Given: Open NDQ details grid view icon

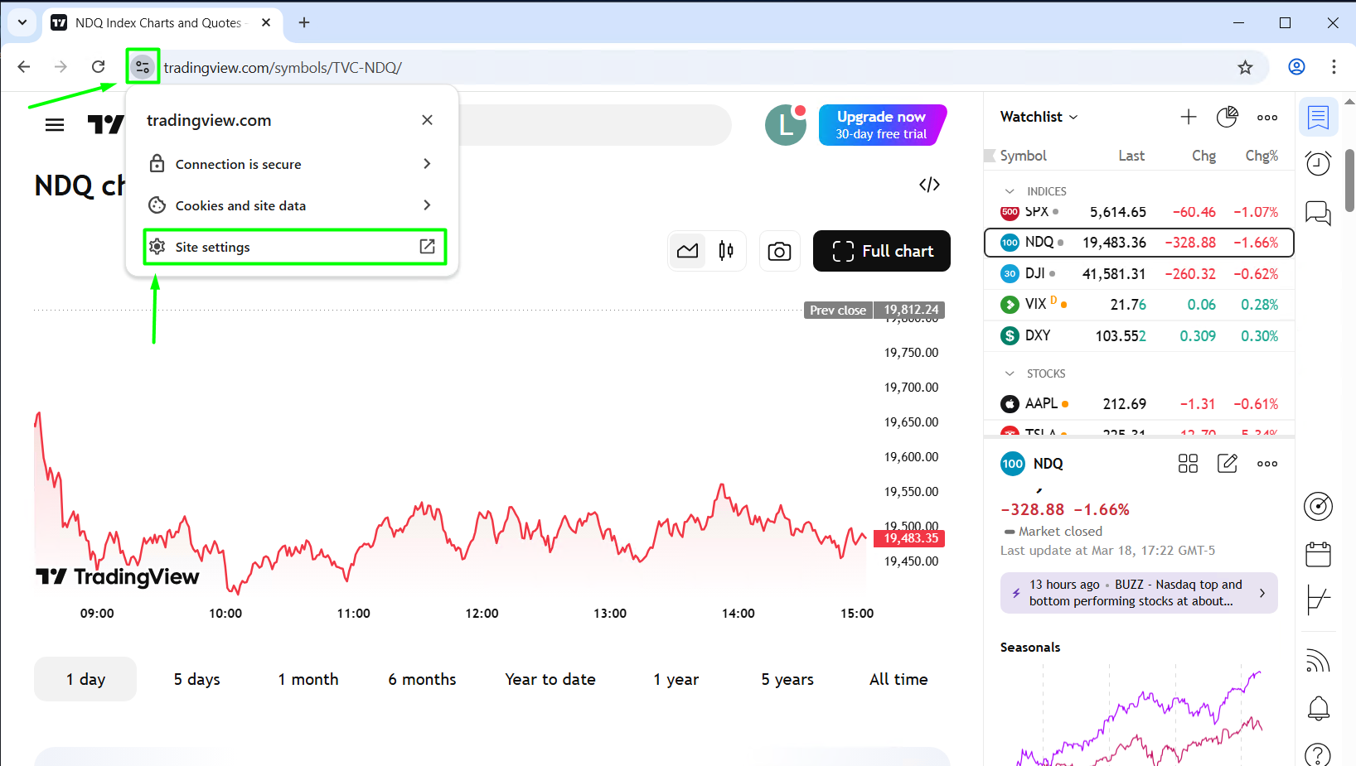Looking at the screenshot, I should pyautogui.click(x=1188, y=464).
